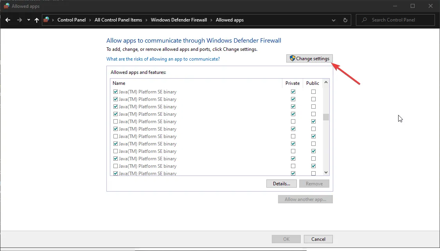Open All Control Panel Items breadcrumb
Screen dimensions: 440x251
pyautogui.click(x=118, y=20)
